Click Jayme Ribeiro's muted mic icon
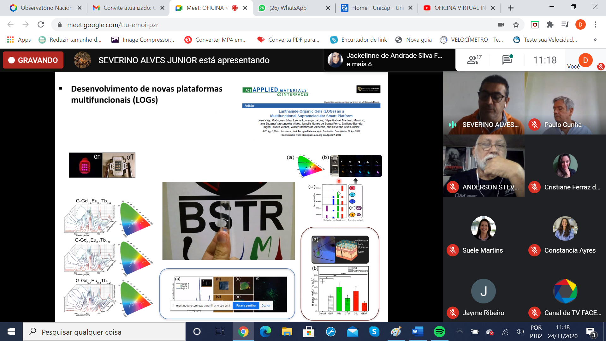 [x=453, y=313]
